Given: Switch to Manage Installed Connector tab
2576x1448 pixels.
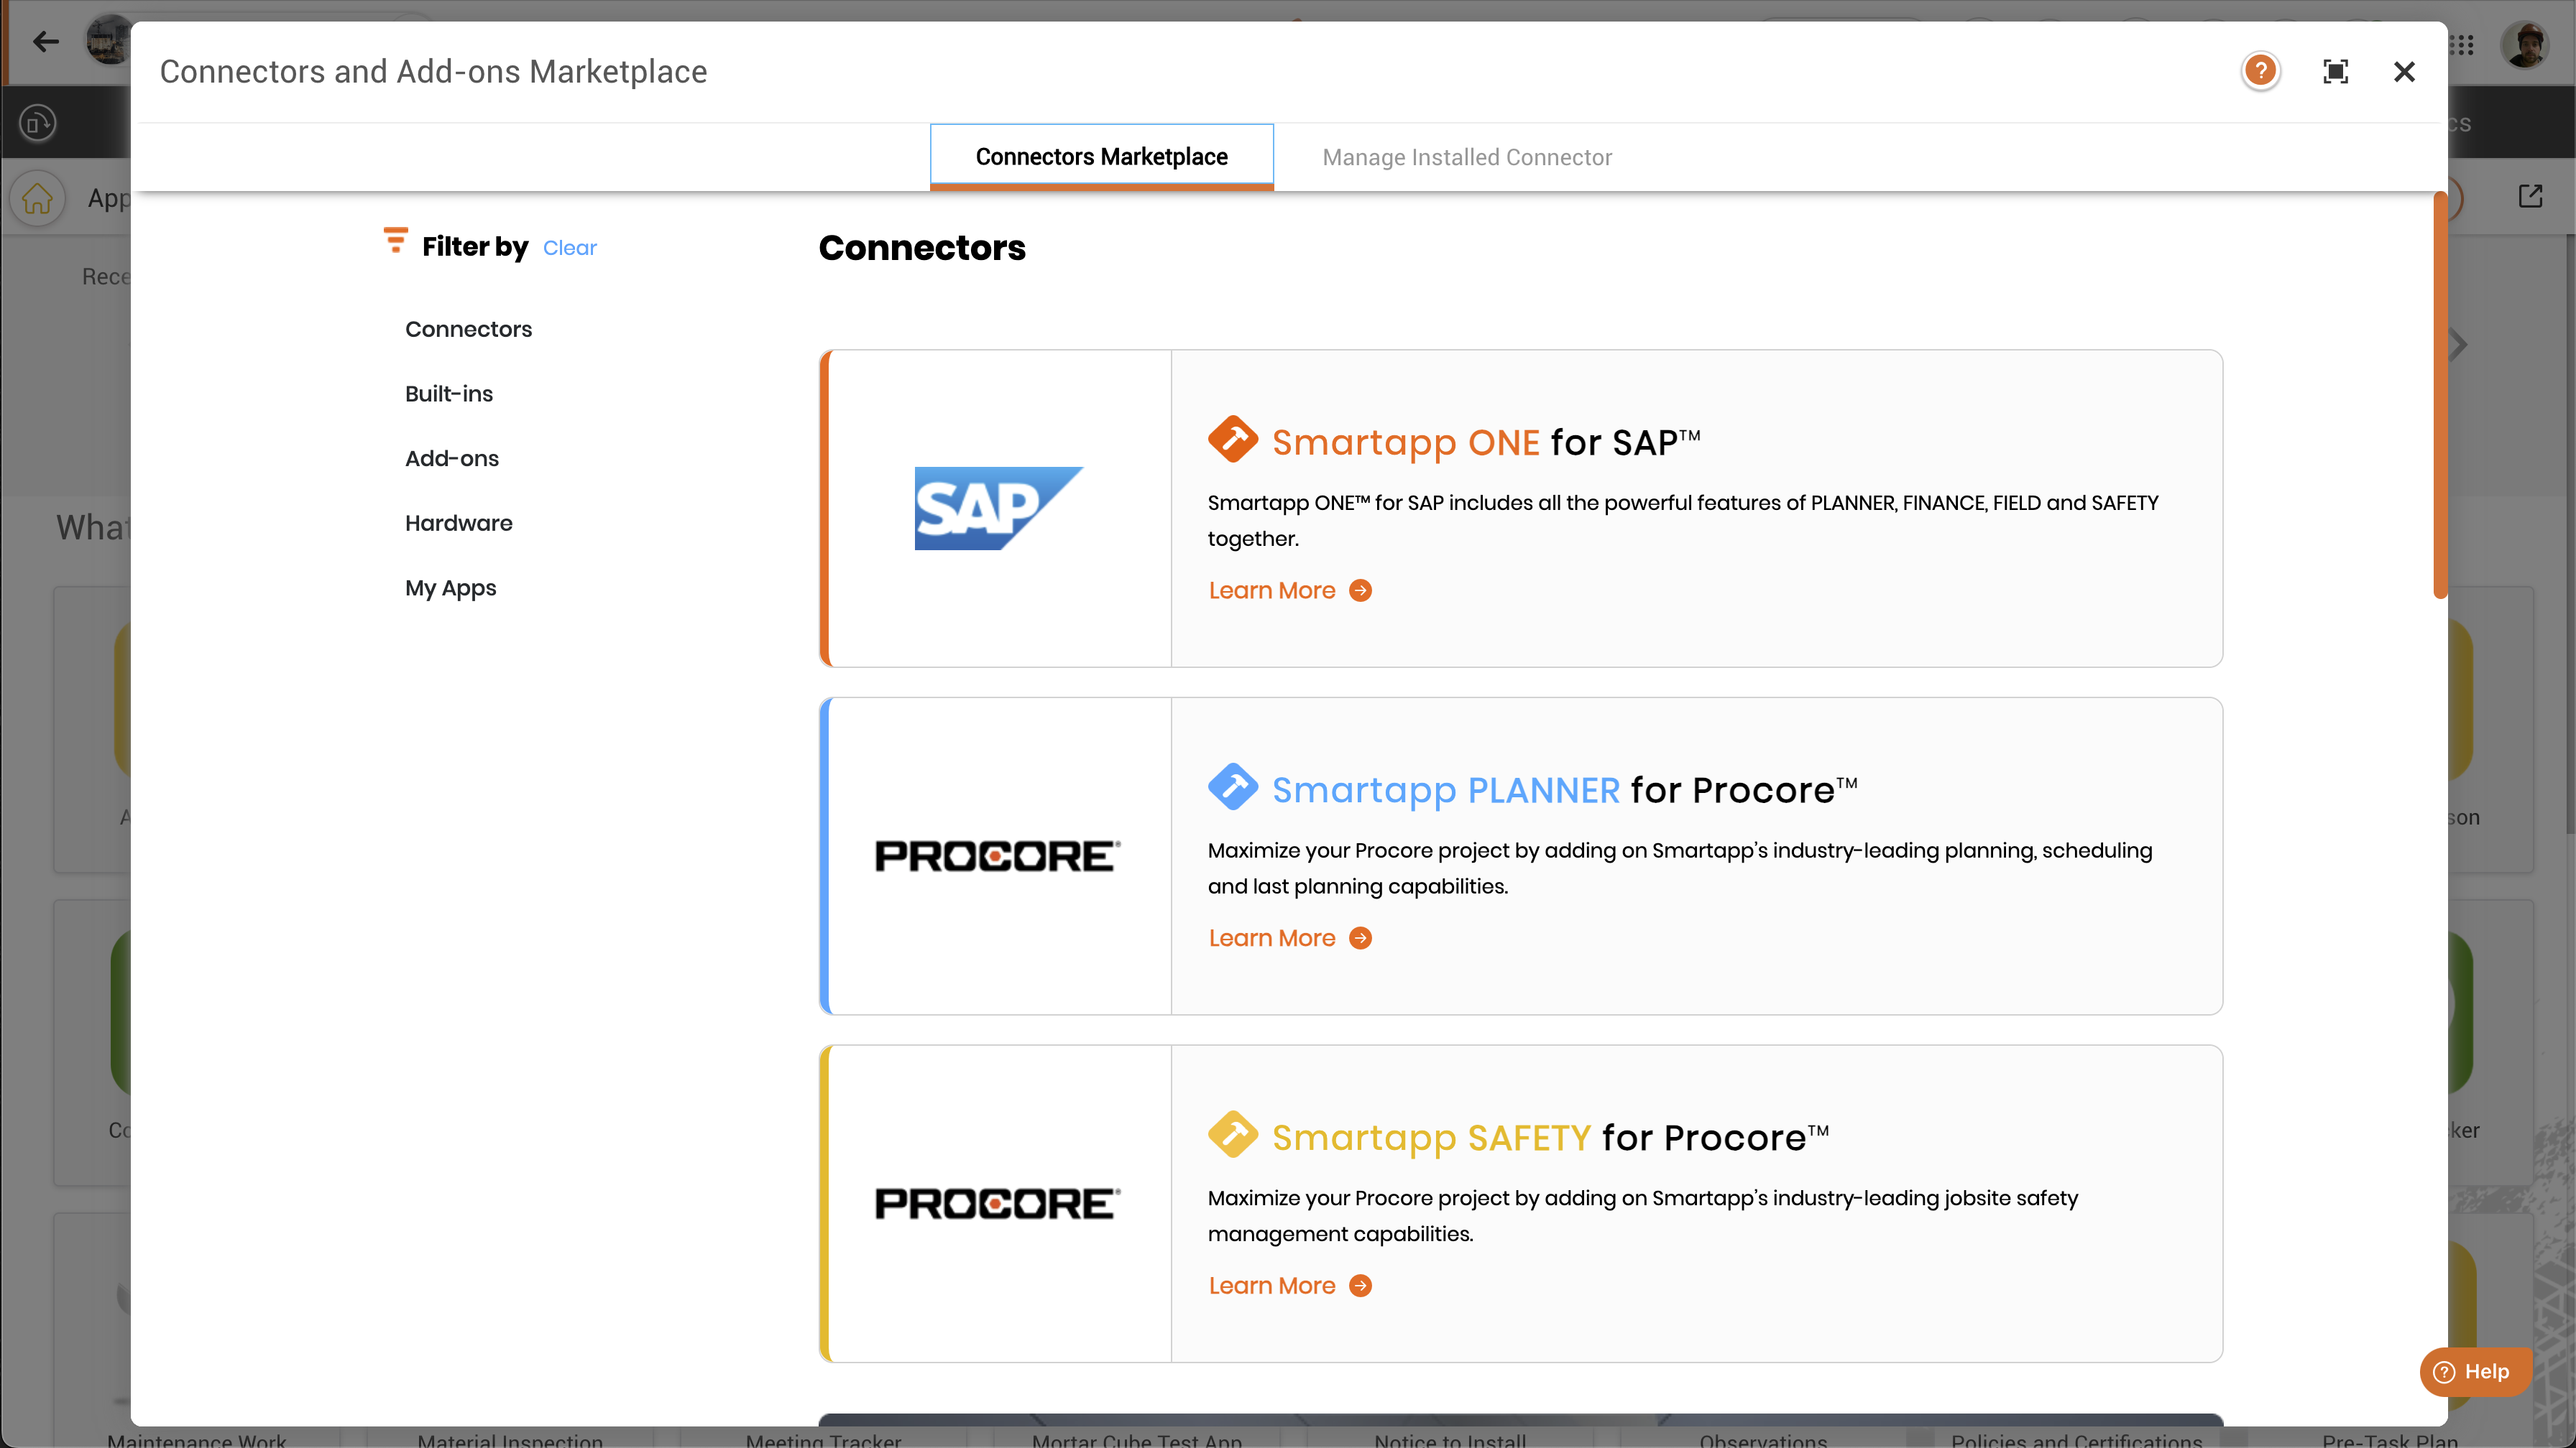Looking at the screenshot, I should [1466, 157].
